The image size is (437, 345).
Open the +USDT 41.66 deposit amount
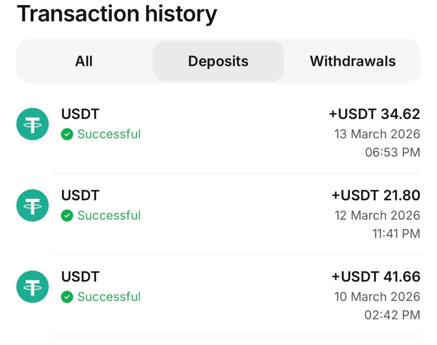pyautogui.click(x=376, y=277)
